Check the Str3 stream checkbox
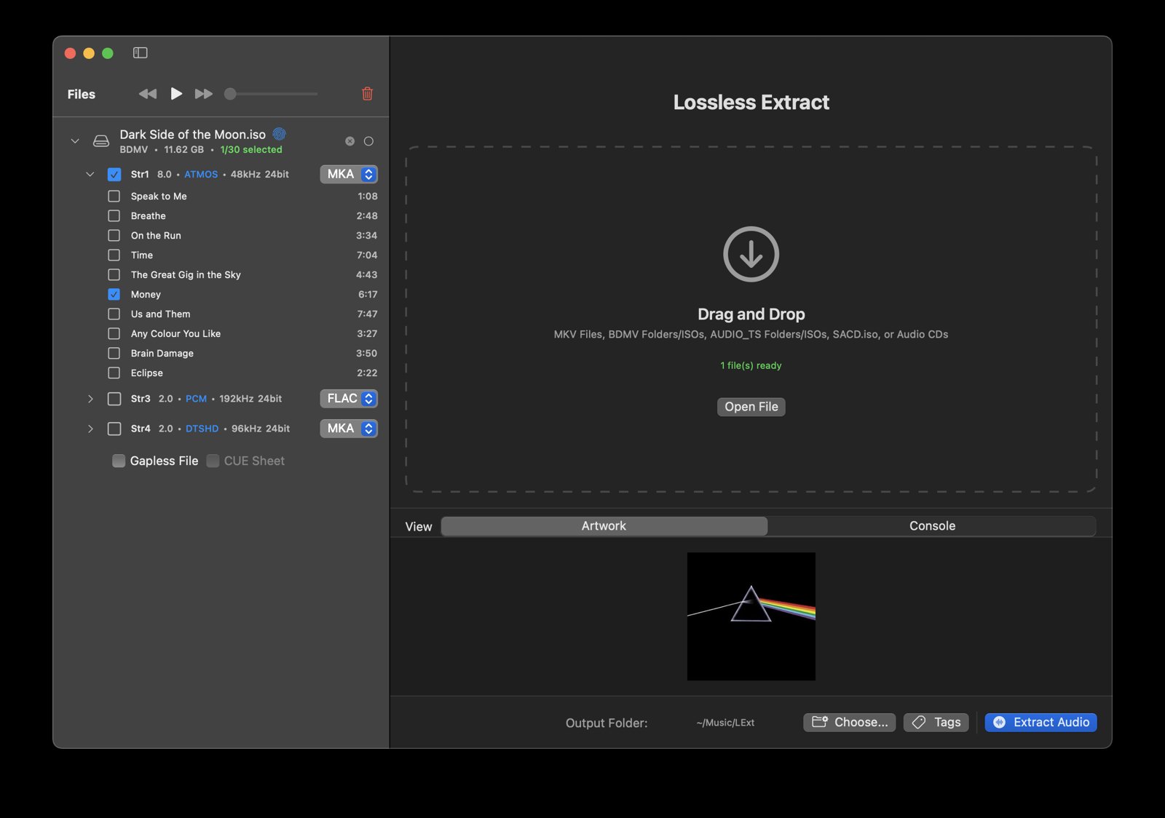The image size is (1165, 818). point(114,399)
